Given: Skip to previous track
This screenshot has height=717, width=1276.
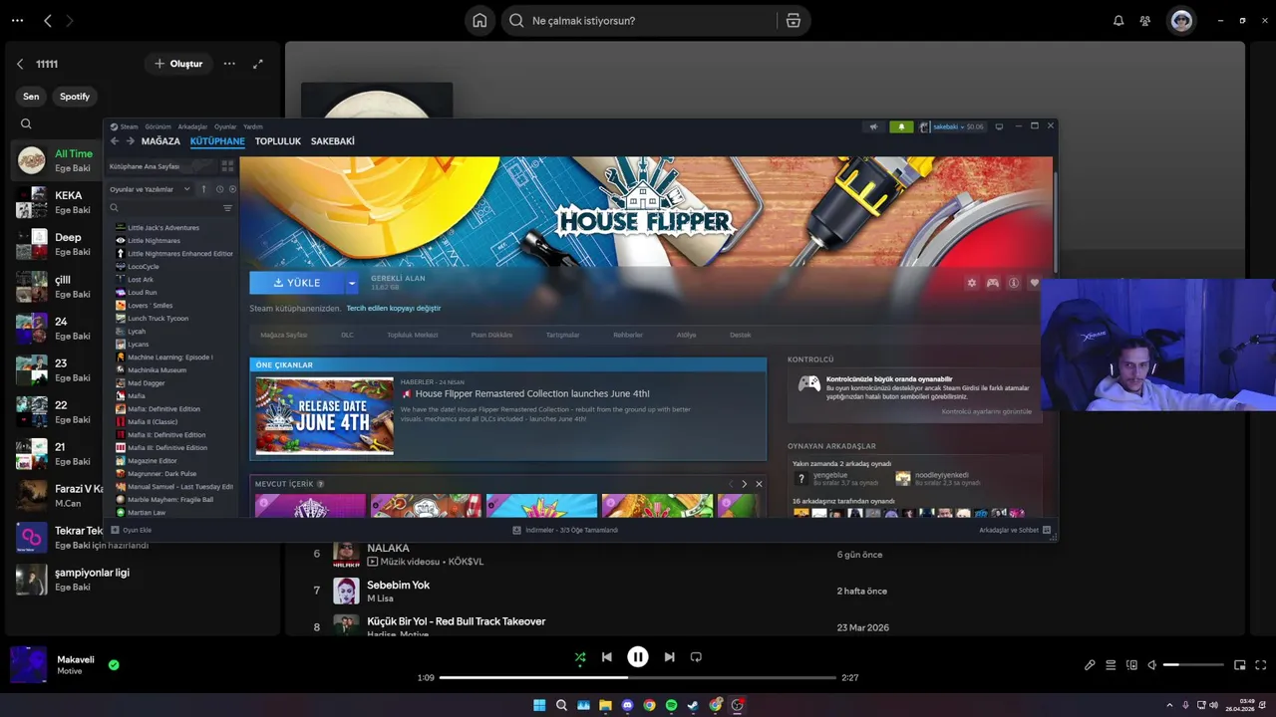Looking at the screenshot, I should [607, 657].
